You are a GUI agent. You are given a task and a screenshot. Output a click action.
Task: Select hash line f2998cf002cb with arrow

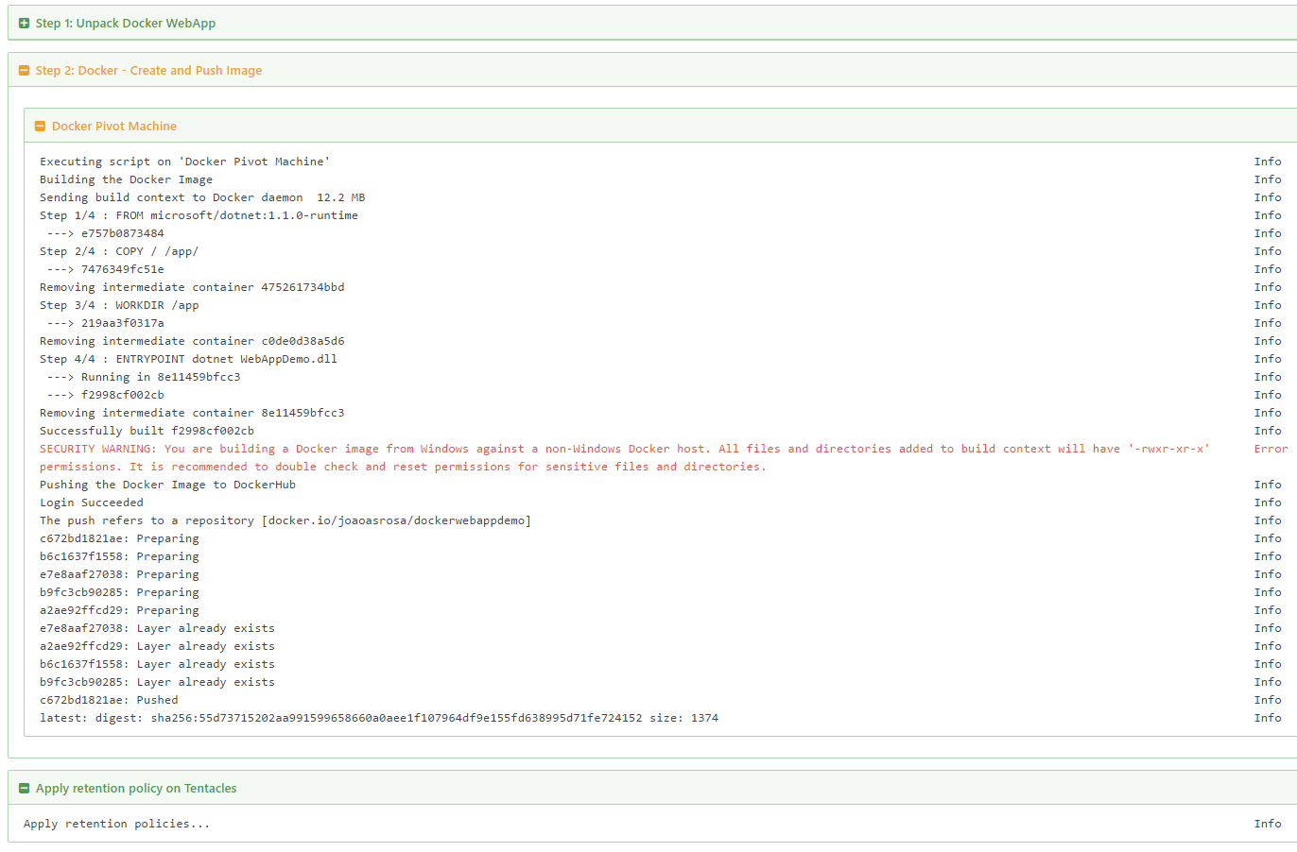click(105, 395)
